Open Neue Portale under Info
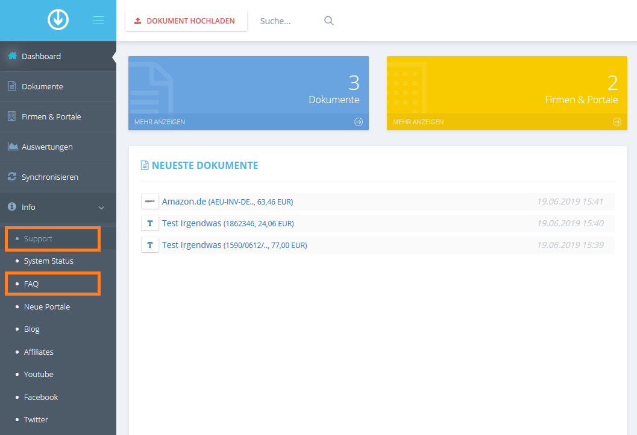This screenshot has height=435, width=637. 47,306
